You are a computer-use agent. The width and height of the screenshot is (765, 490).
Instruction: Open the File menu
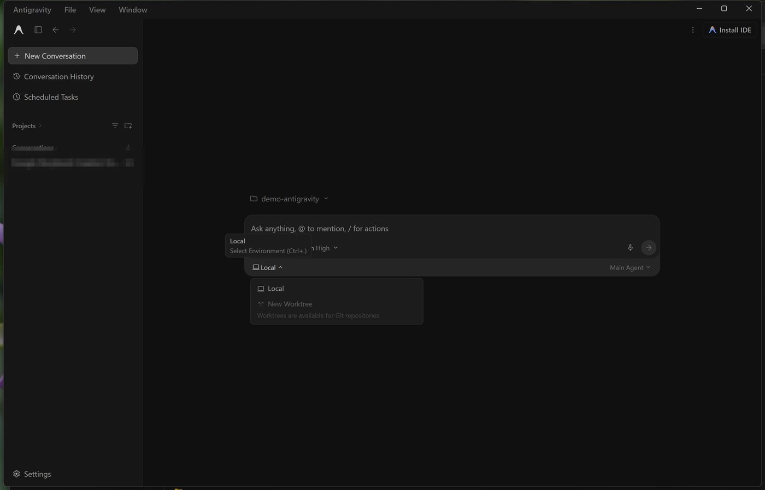point(70,10)
